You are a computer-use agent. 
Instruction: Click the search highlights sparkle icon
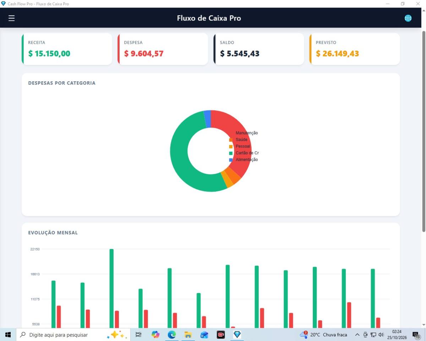point(117,335)
